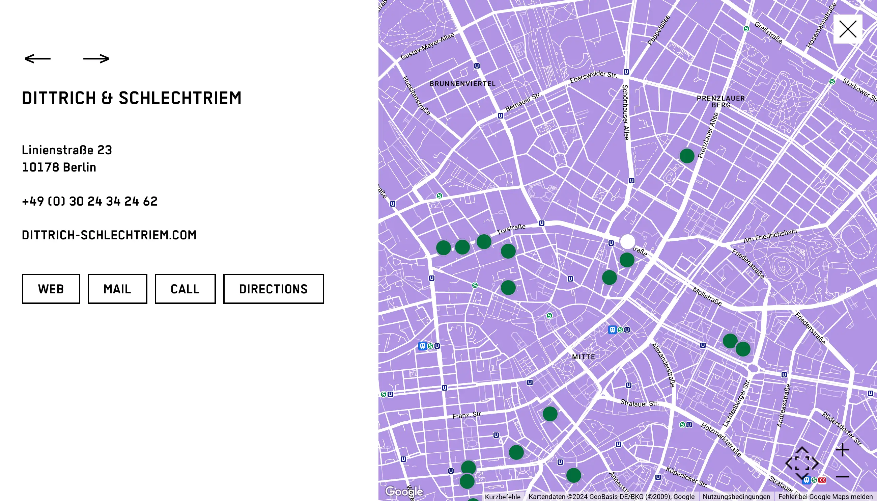
Task: Open Kurzbefehle keyboard shortcuts link
Action: pos(502,497)
